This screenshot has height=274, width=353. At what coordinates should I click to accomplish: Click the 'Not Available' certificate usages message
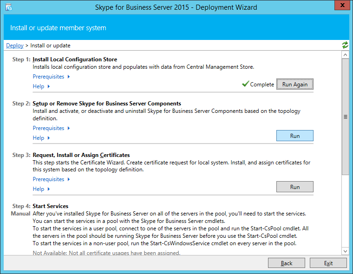coord(106,253)
